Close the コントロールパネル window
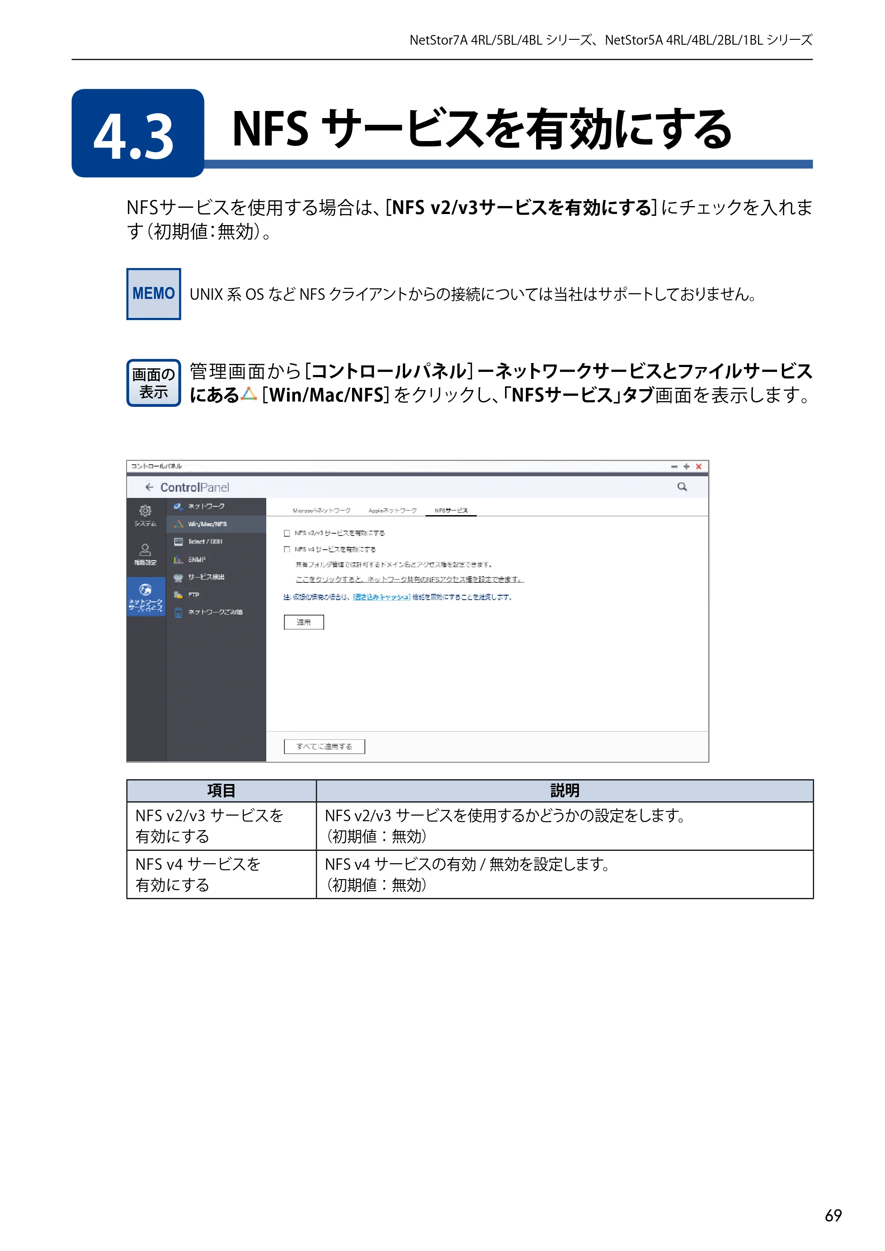The width and height of the screenshot is (885, 1251). click(699, 467)
